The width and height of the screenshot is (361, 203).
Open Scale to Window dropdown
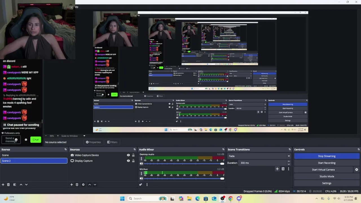coord(73,136)
